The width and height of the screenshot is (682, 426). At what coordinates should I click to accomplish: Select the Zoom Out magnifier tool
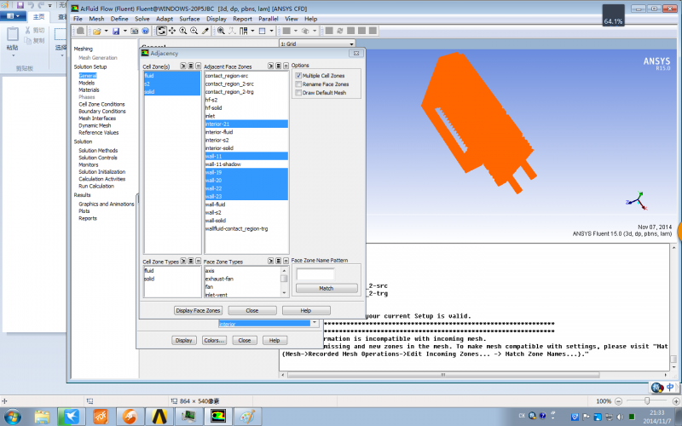click(194, 31)
